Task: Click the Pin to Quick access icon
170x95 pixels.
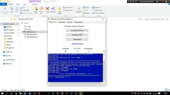Action: pos(5,9)
